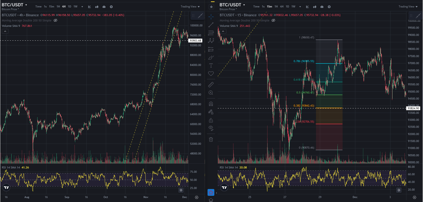Click the trash Remove drawings icon
423x202 pixels.
211,139
